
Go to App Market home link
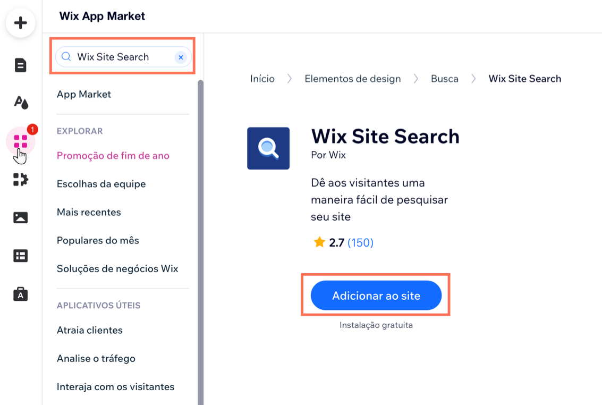pos(83,94)
